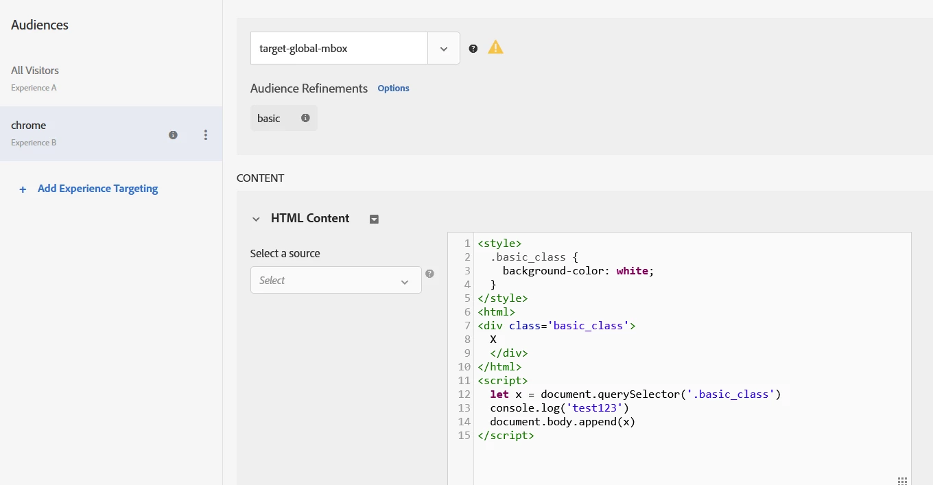933x485 pixels.
Task: Open the Select a source dropdown
Action: tap(335, 280)
